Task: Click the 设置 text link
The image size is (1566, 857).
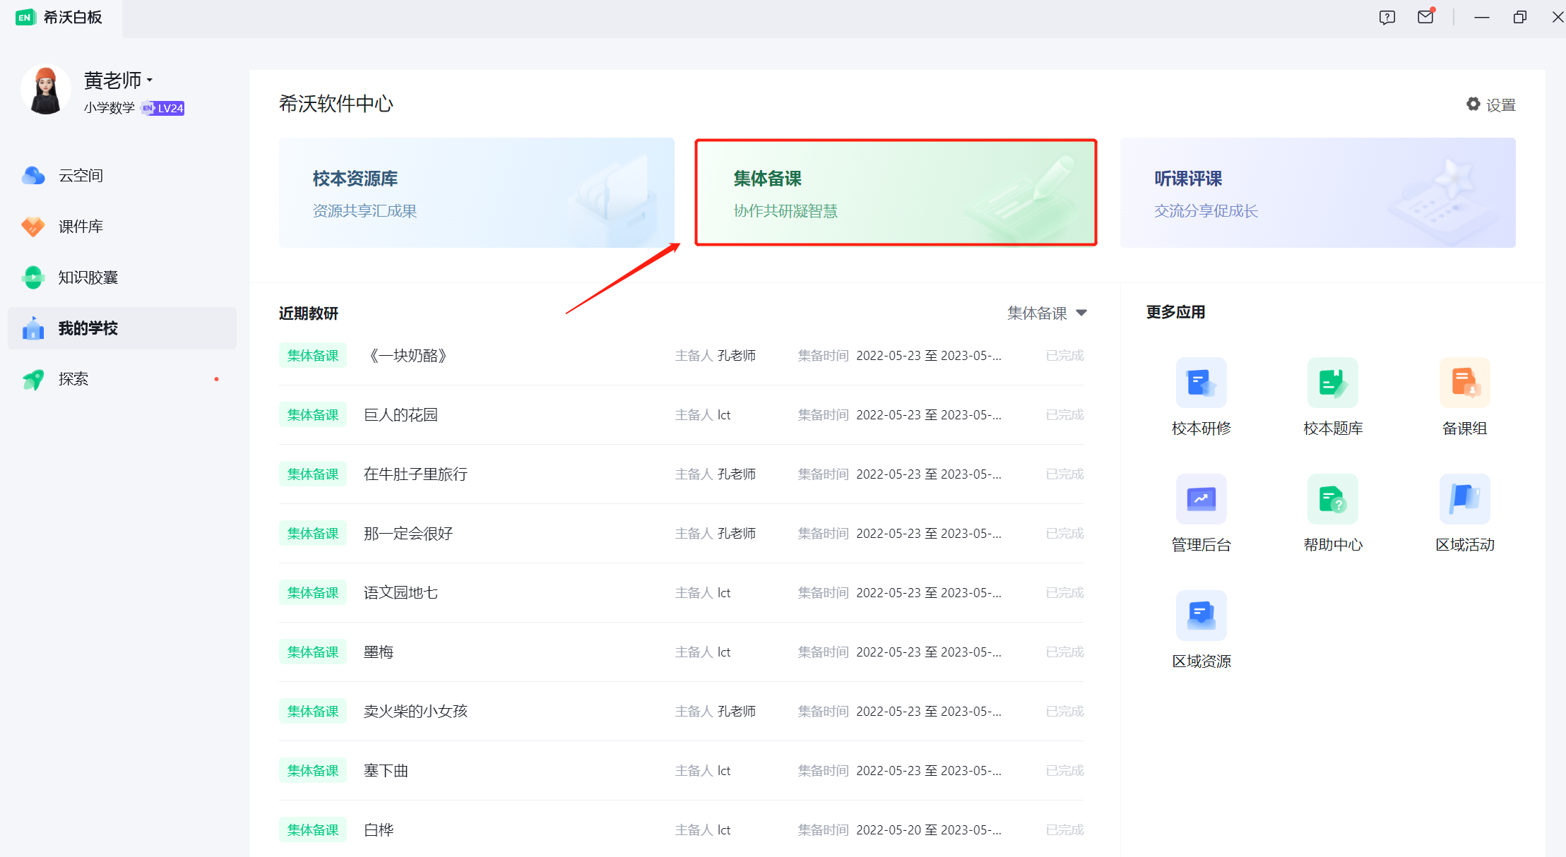Action: 1501,105
